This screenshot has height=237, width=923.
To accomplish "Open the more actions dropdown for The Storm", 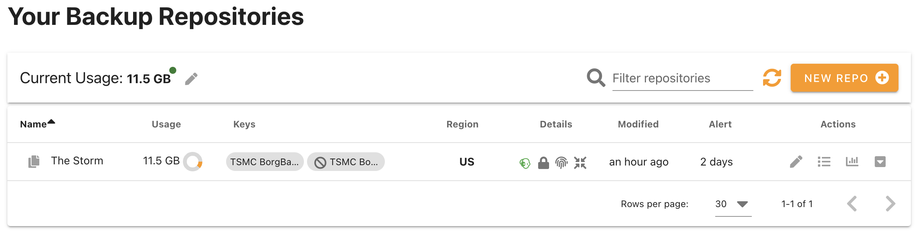I will [x=880, y=162].
